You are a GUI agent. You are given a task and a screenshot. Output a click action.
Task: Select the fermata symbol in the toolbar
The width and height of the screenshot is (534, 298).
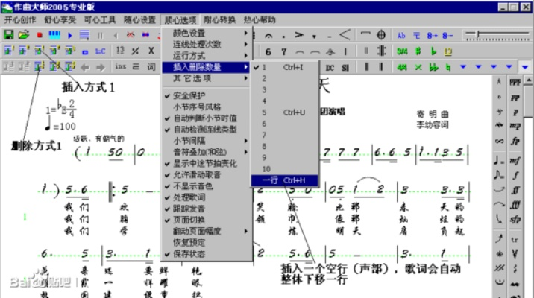pyautogui.click(x=268, y=35)
